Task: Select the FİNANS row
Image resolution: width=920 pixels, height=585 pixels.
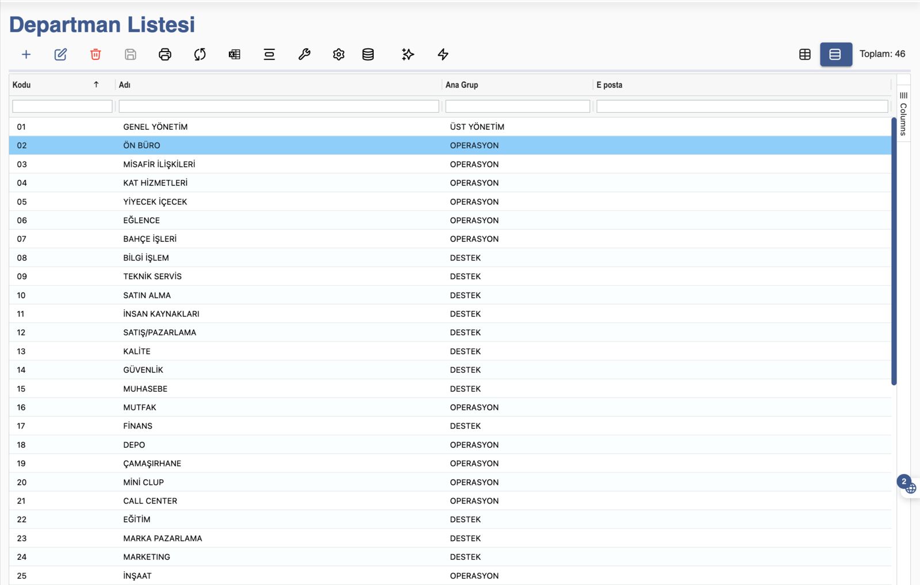Action: 450,426
